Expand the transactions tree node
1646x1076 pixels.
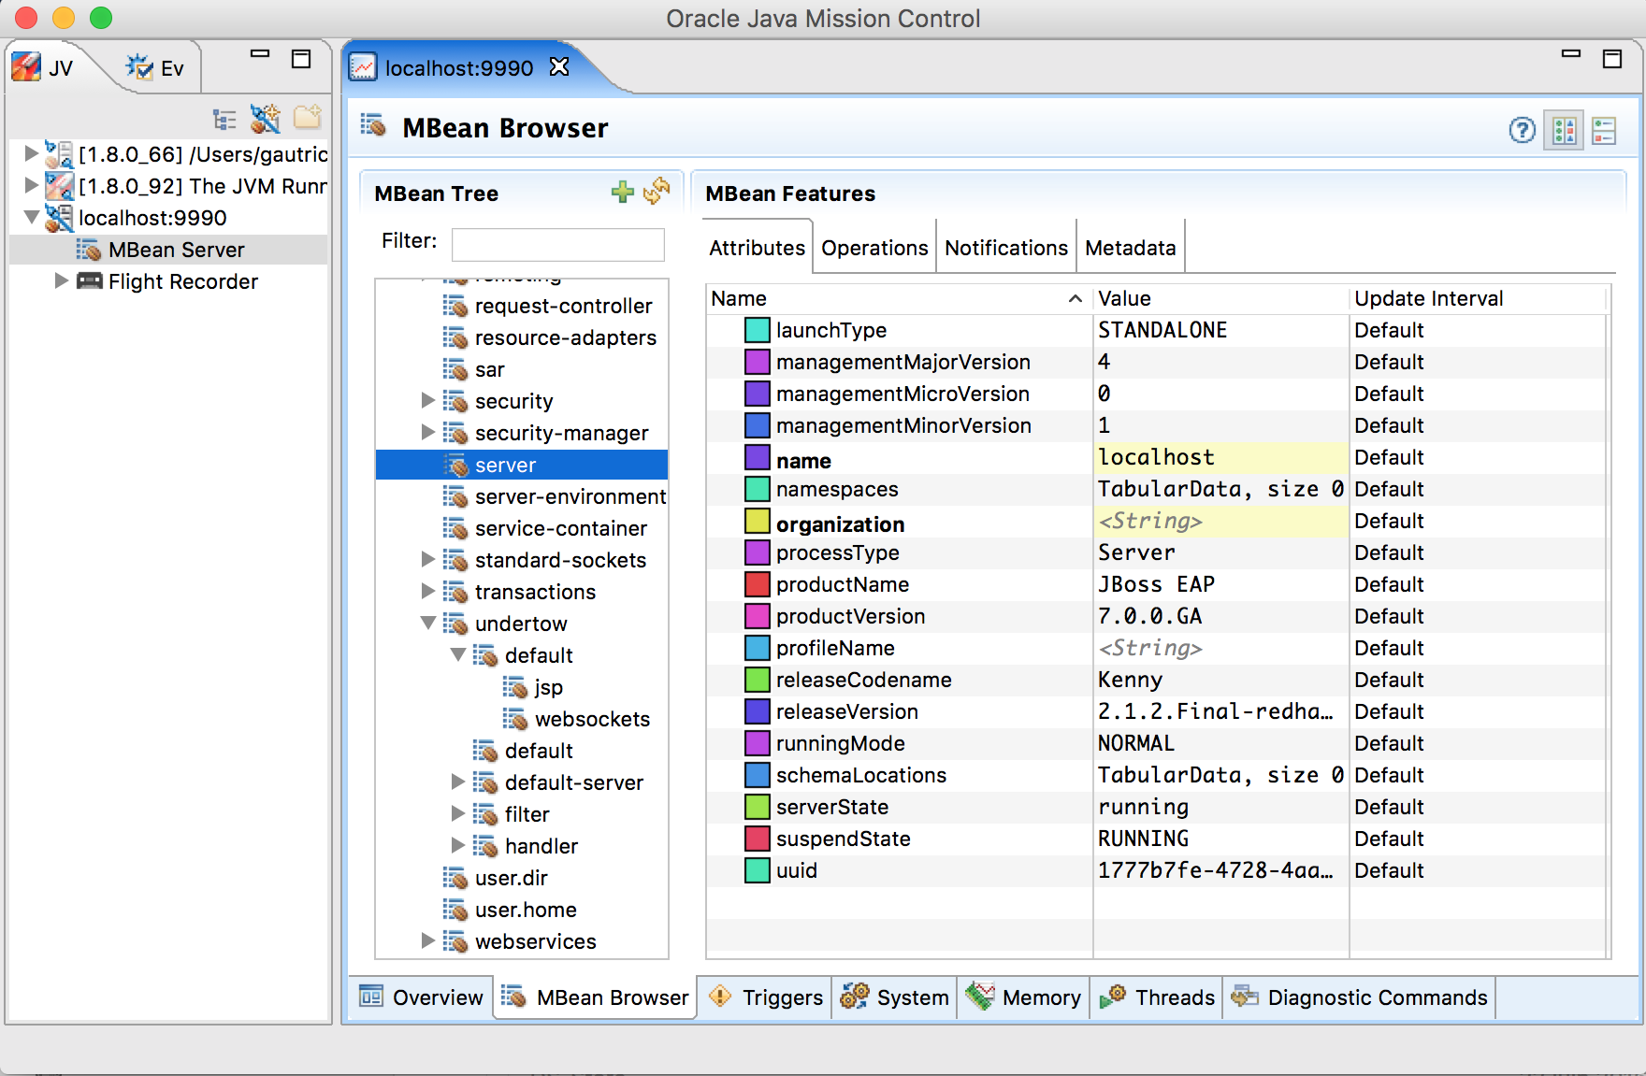click(428, 591)
